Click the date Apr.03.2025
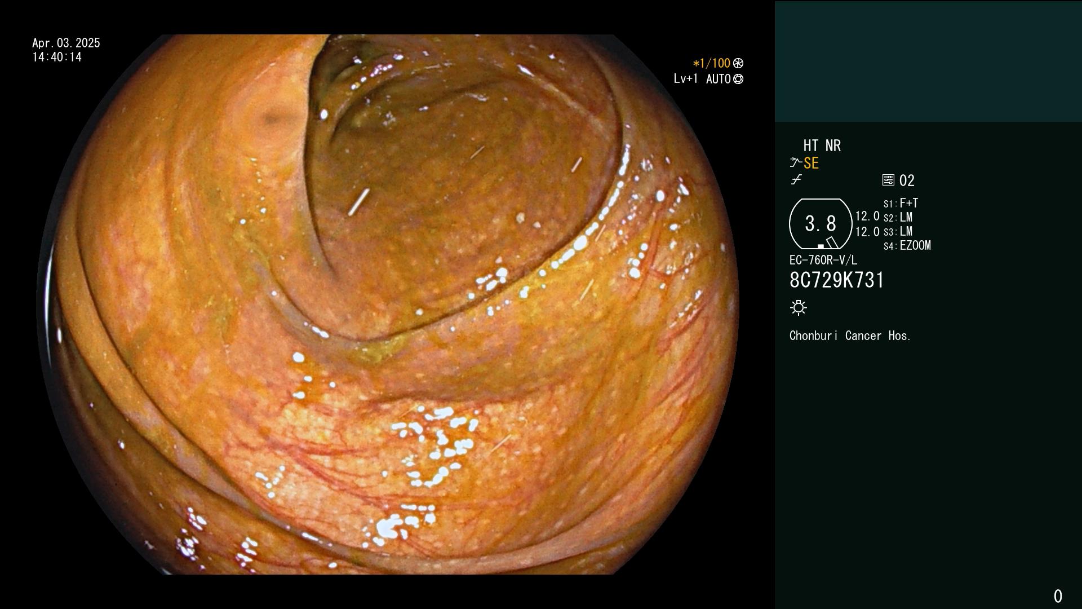The image size is (1082, 609). [x=66, y=43]
